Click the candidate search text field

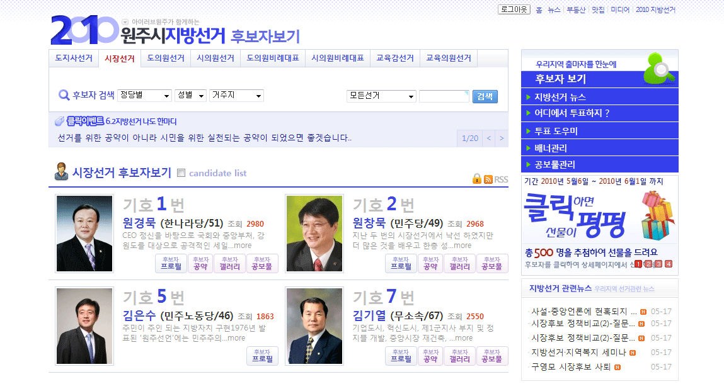[444, 96]
